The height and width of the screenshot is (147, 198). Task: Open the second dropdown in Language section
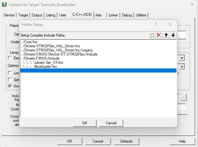(x=182, y=67)
